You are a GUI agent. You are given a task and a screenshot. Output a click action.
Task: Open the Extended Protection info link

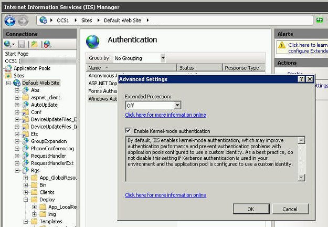[165, 115]
